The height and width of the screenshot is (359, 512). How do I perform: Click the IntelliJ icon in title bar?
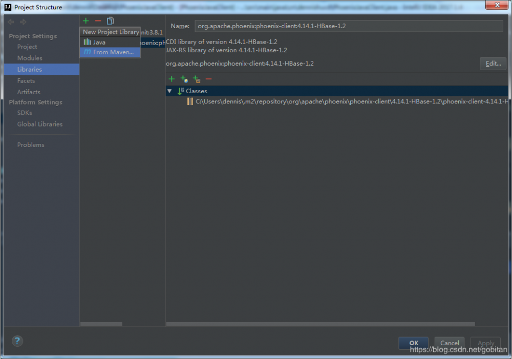tap(8, 7)
